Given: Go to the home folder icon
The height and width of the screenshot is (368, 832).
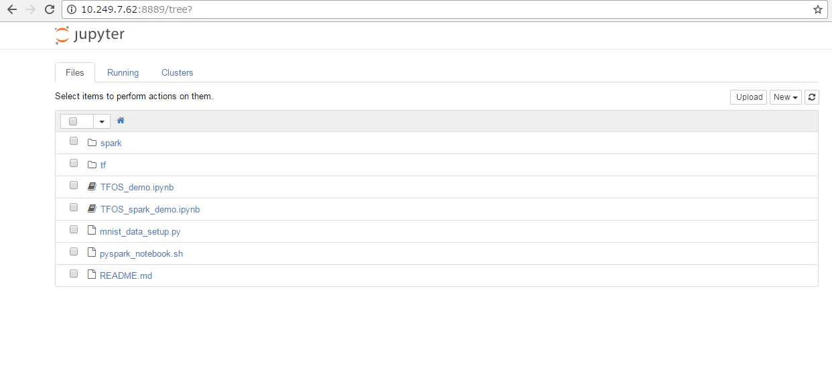Looking at the screenshot, I should 121,121.
